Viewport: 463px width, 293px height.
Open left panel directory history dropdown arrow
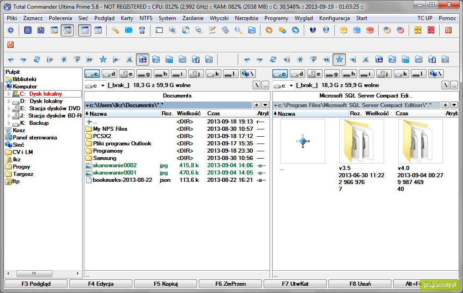265,105
